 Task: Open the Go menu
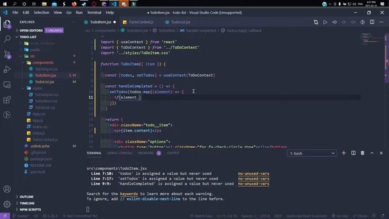click(69, 12)
